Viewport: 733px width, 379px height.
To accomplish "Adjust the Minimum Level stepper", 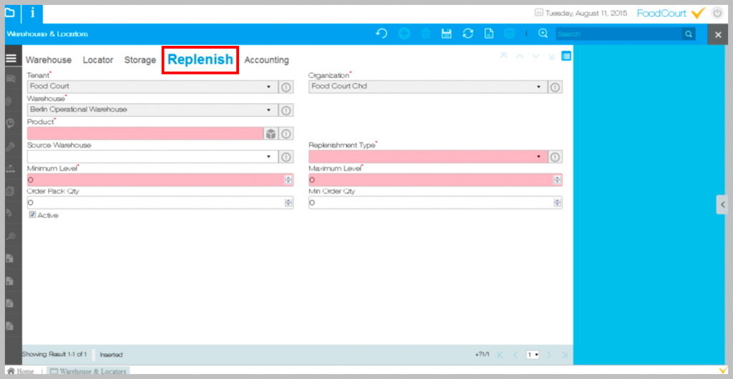I will (x=288, y=180).
